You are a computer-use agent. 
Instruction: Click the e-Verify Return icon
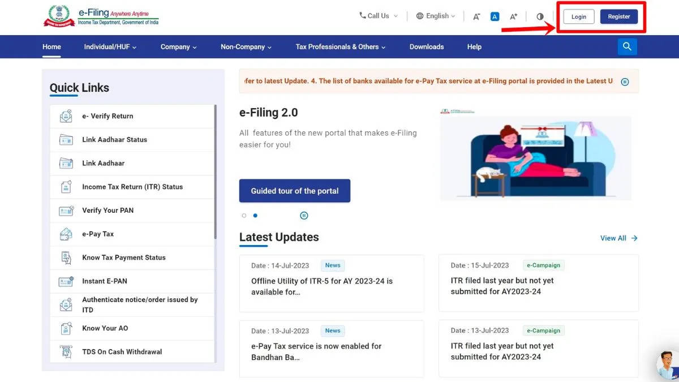pos(66,116)
